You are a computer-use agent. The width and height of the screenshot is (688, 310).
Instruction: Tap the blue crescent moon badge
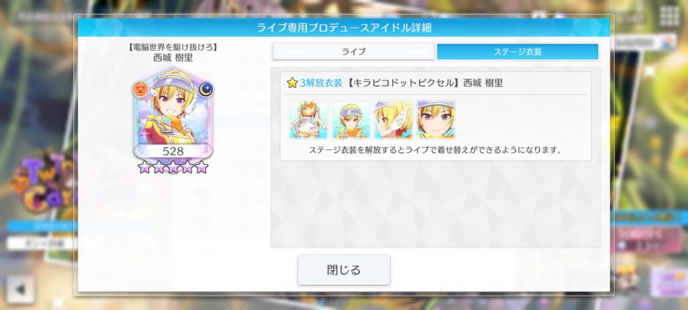click(x=206, y=89)
